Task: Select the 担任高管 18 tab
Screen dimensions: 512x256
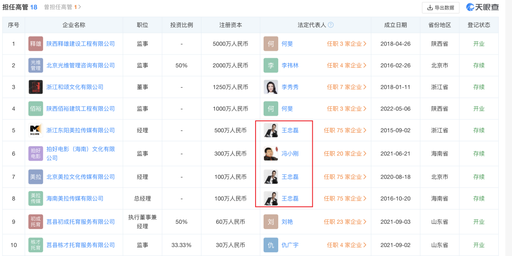Action: coord(20,7)
